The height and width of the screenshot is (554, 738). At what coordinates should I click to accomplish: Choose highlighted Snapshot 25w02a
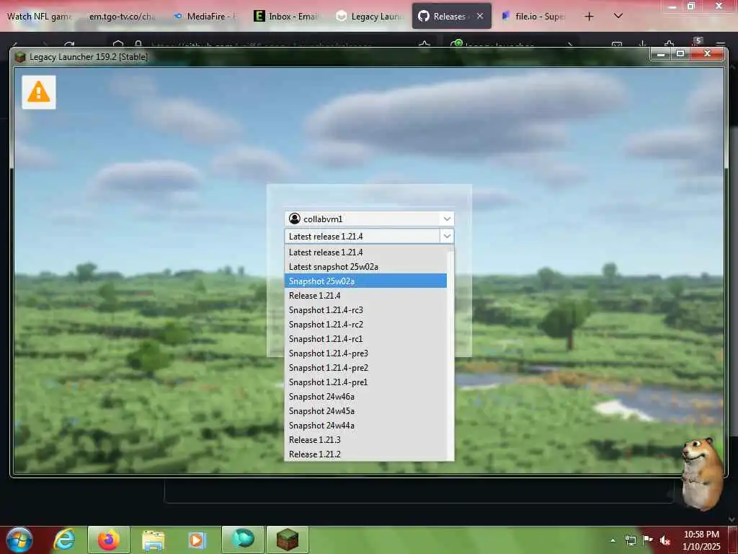pos(365,281)
